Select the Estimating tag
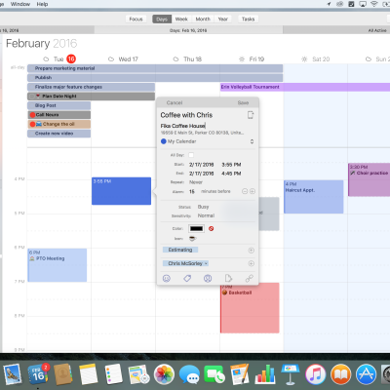 coord(180,250)
